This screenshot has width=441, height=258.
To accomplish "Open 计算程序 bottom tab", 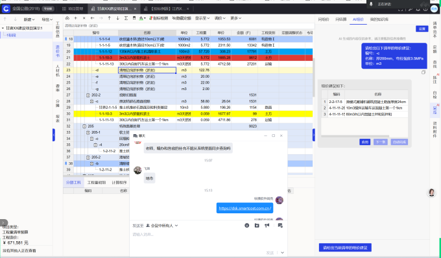I will 119,182.
